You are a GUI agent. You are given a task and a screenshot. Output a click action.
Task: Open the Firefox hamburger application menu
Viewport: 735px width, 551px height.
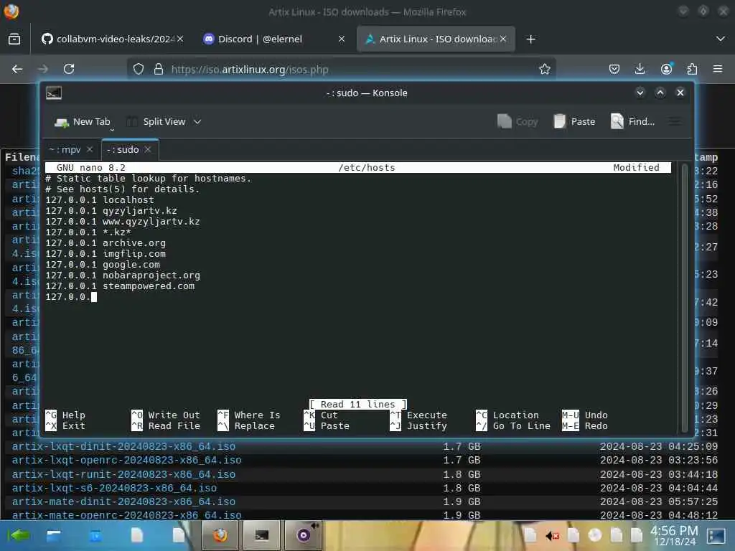point(718,70)
